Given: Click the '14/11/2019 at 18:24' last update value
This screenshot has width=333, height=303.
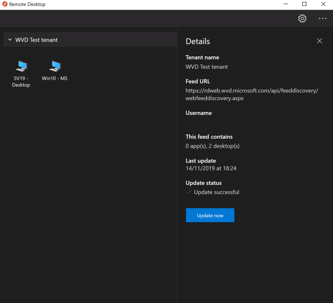Looking at the screenshot, I should (x=211, y=168).
